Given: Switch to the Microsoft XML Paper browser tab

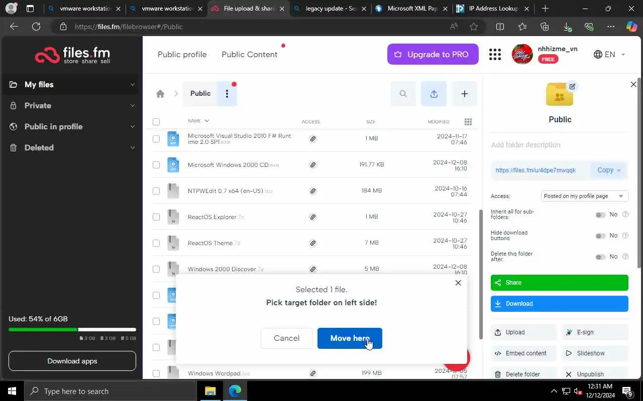Looking at the screenshot, I should click(410, 9).
